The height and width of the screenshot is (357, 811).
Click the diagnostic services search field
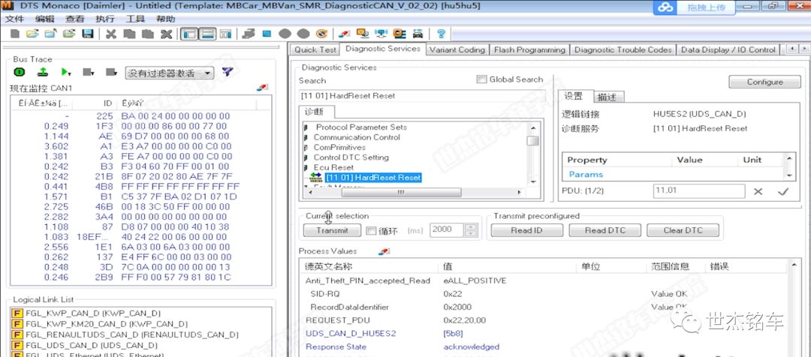click(421, 95)
